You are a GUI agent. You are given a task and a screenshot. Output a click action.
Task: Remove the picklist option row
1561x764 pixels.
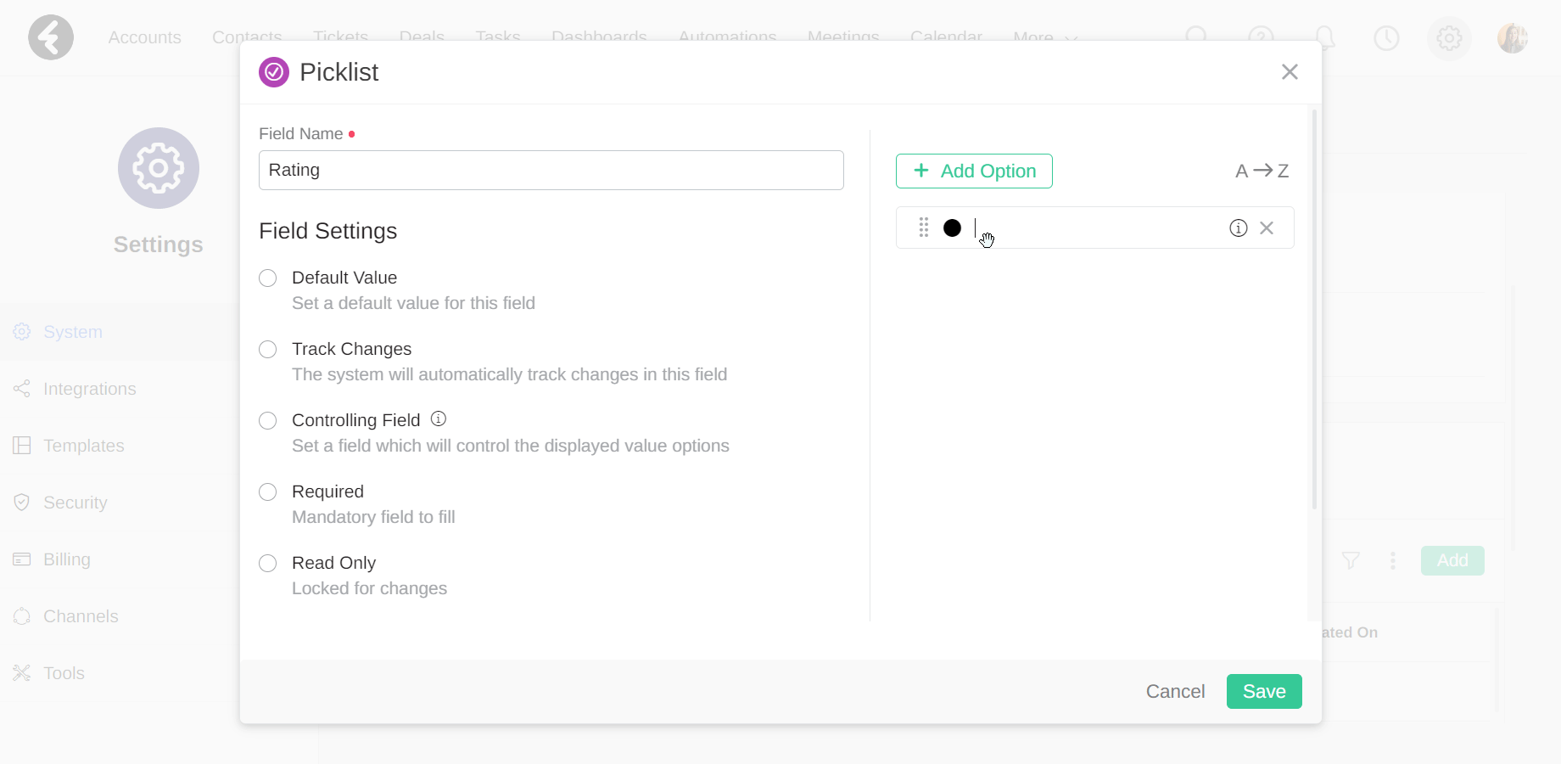tap(1267, 228)
